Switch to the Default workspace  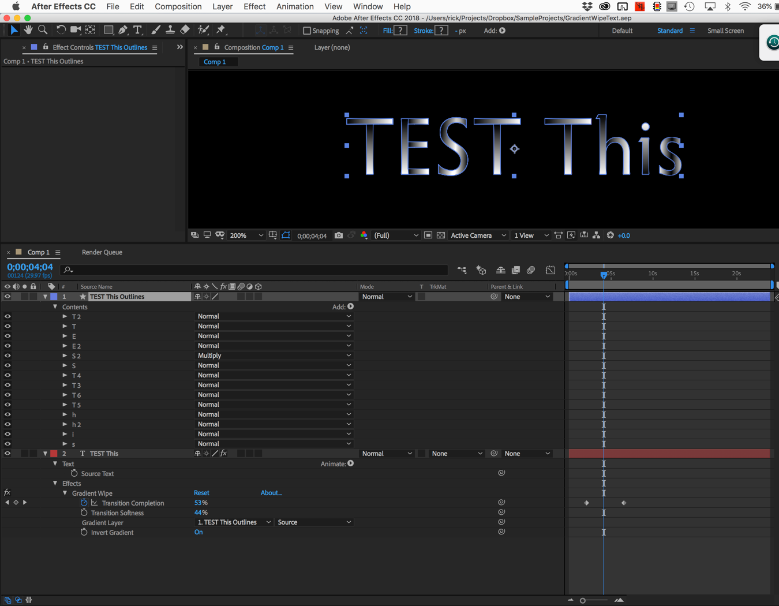622,31
